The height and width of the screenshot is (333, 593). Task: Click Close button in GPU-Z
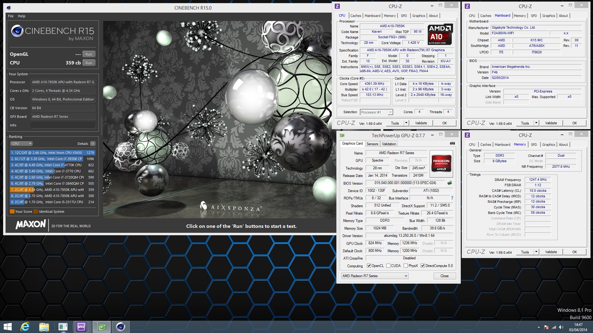coord(444,276)
